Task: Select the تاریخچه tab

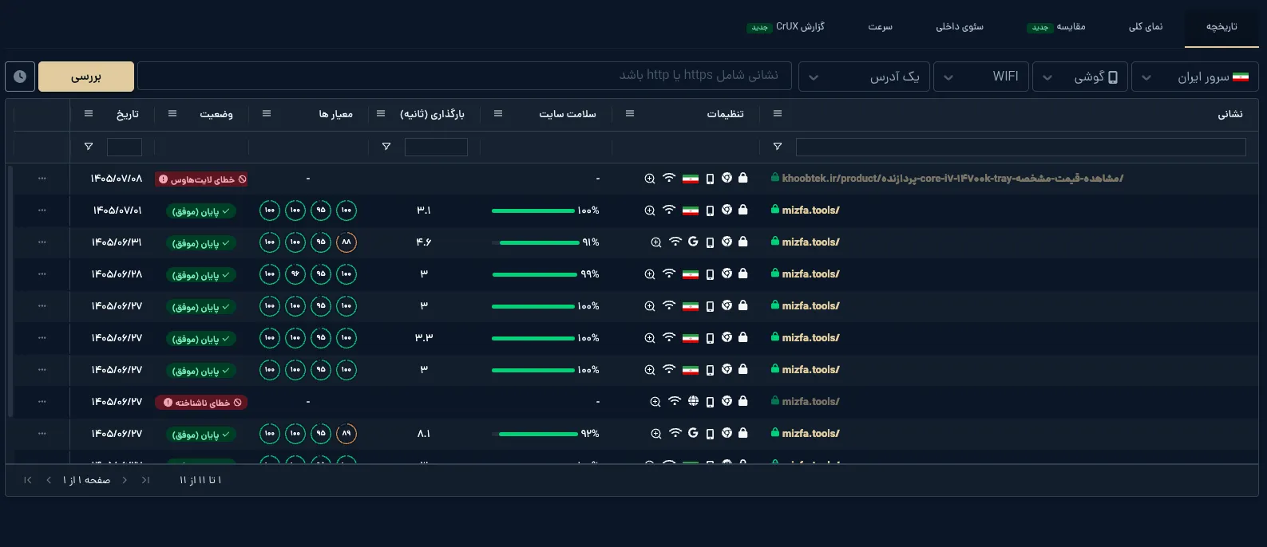Action: coord(1221,26)
